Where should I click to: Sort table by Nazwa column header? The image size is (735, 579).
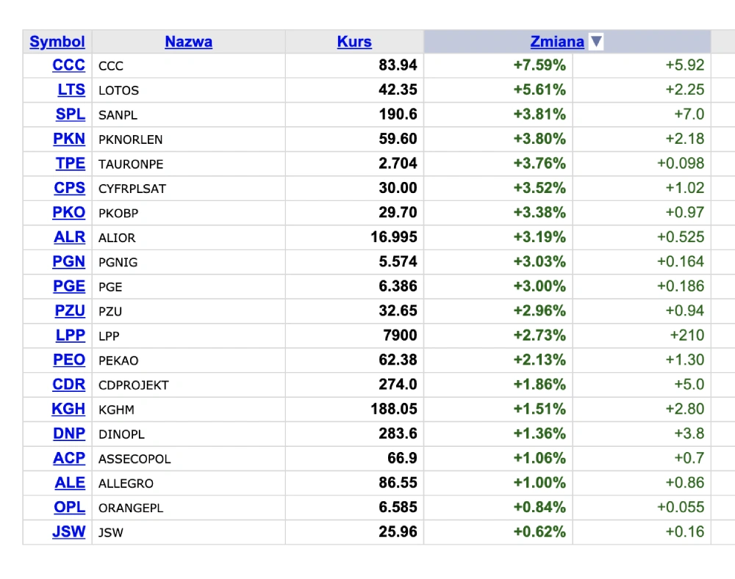pos(188,42)
